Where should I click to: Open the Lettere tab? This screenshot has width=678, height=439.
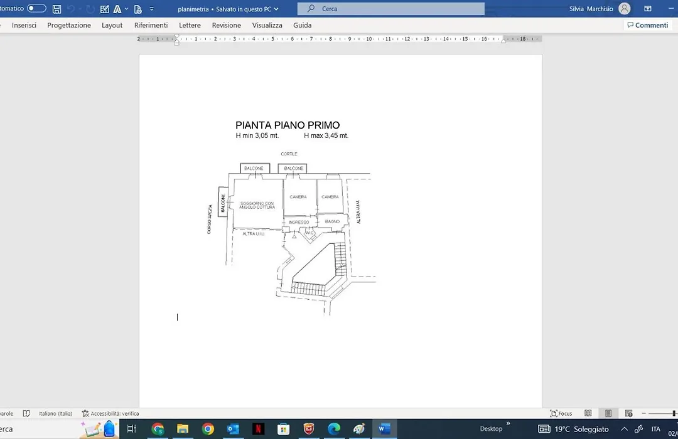(x=190, y=25)
